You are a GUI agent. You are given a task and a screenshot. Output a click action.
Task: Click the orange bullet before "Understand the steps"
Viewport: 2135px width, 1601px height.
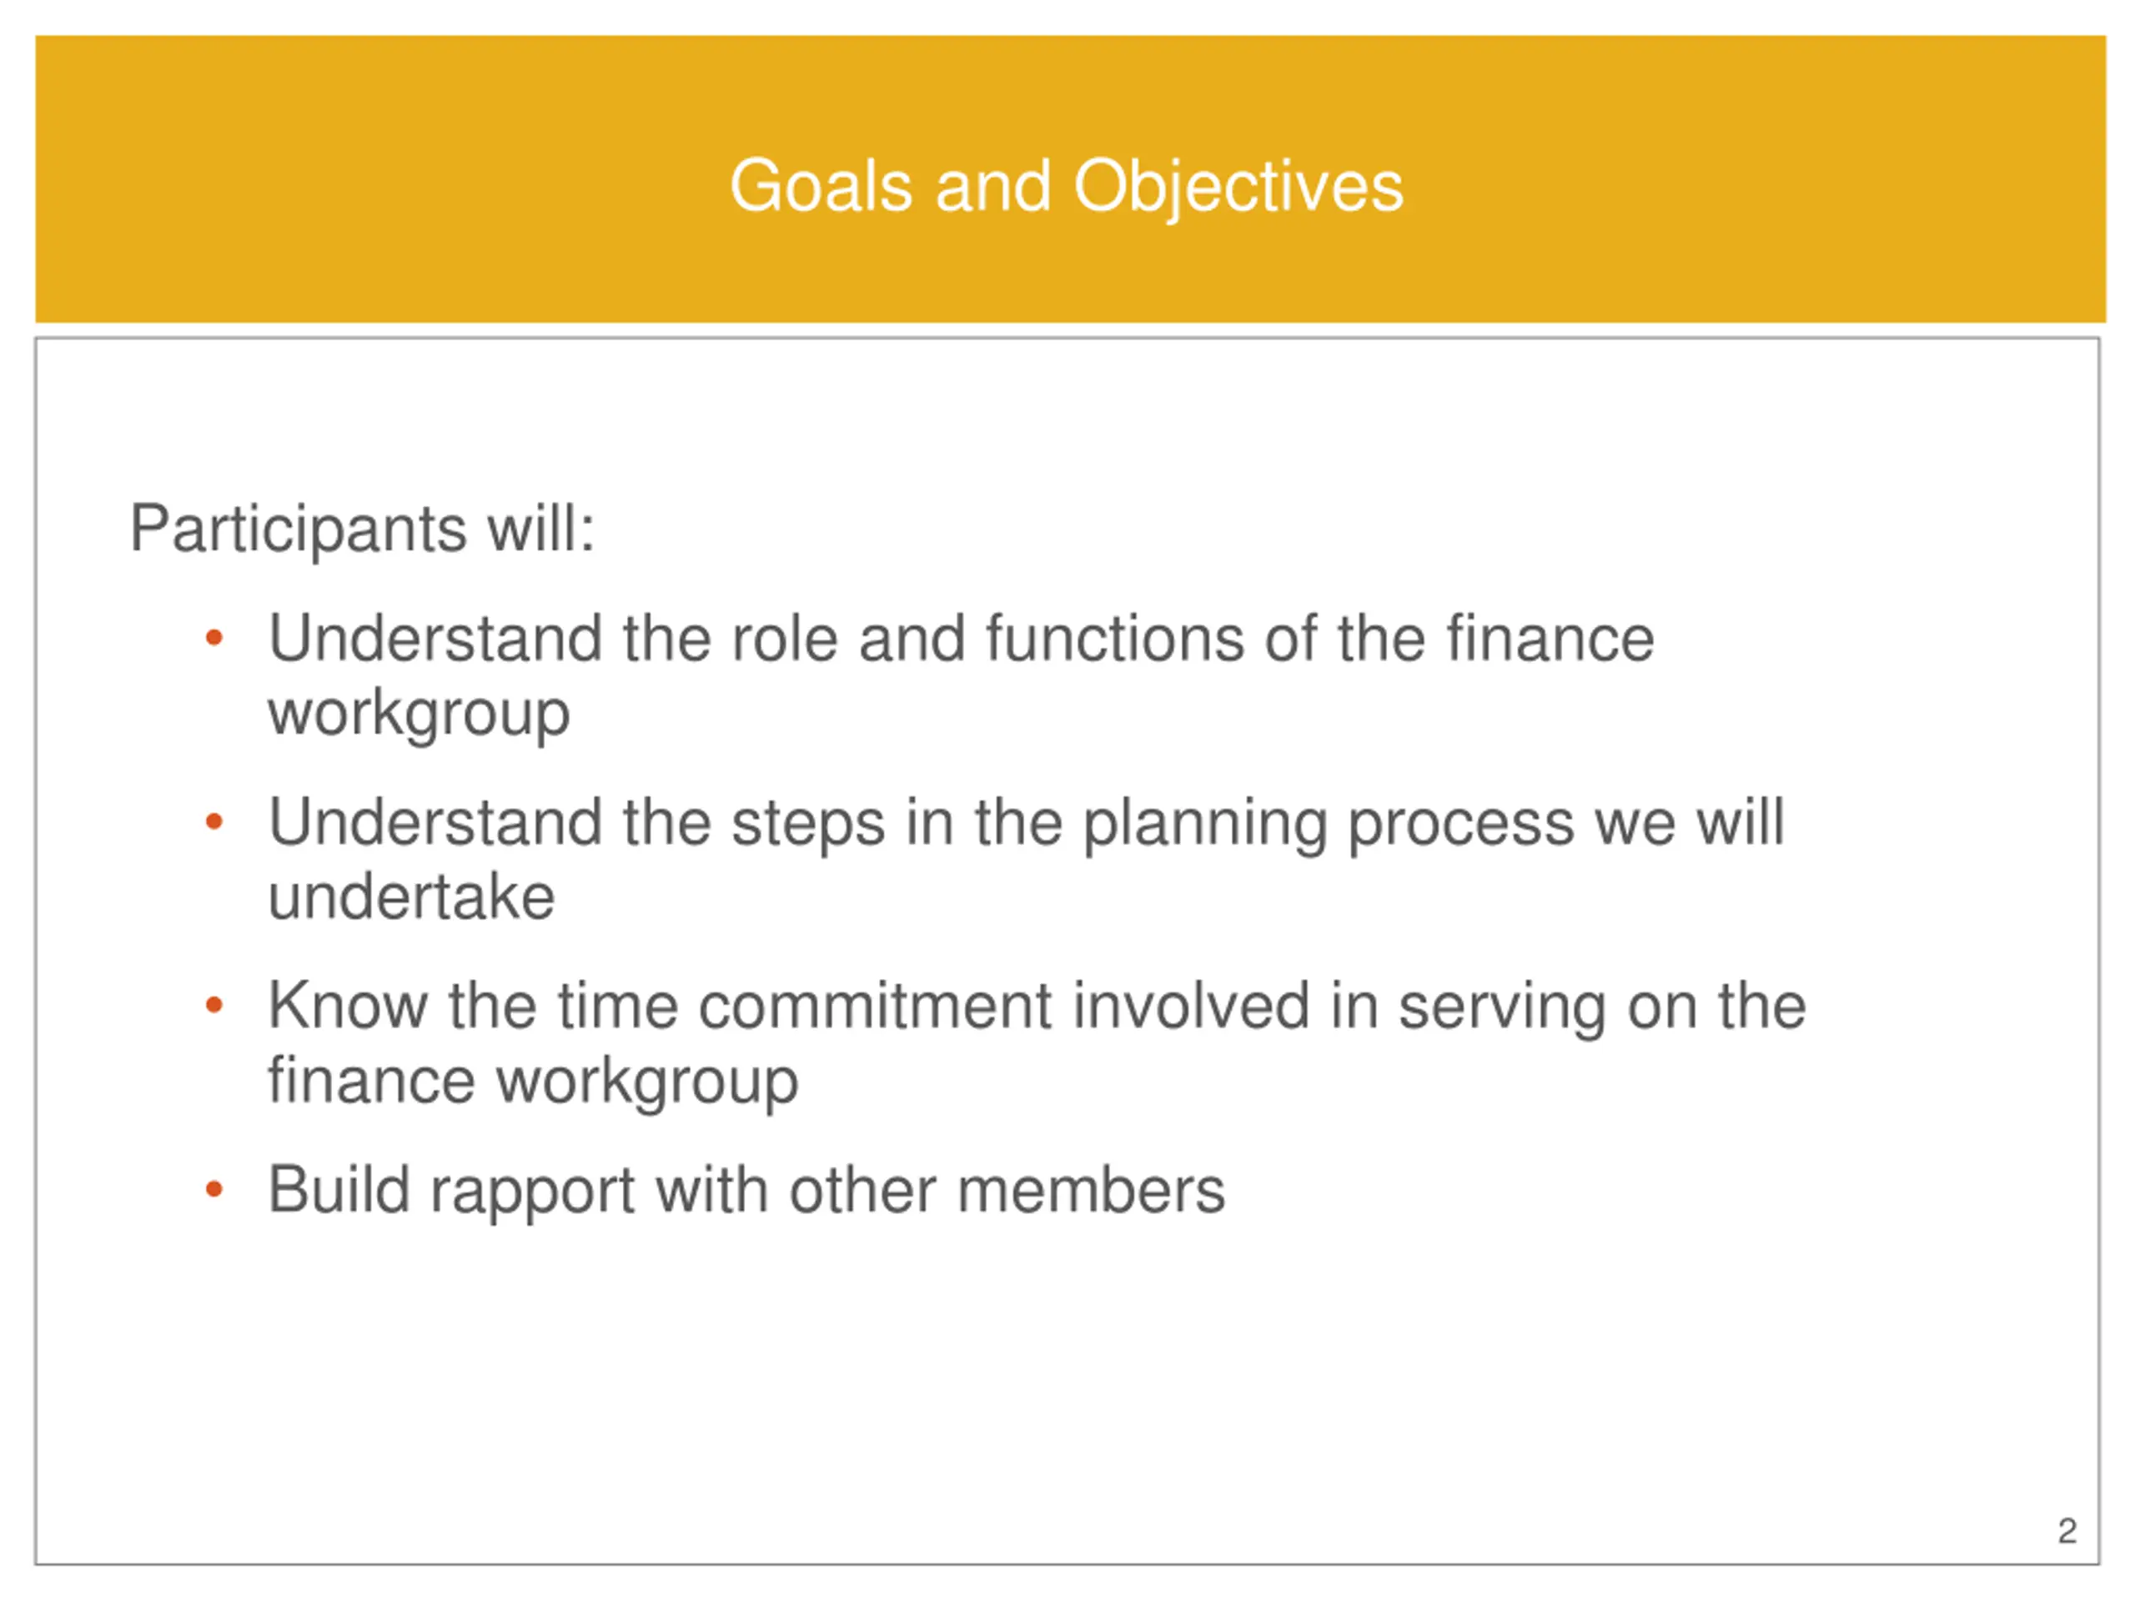click(x=214, y=821)
